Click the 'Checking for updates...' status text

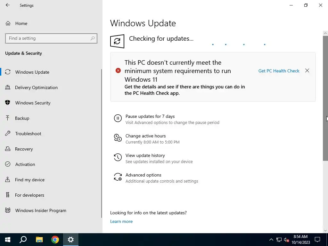tap(161, 38)
